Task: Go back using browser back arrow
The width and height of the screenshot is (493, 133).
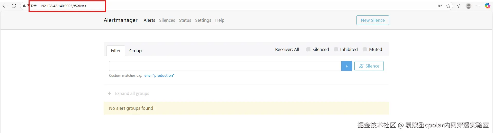Action: point(5,6)
